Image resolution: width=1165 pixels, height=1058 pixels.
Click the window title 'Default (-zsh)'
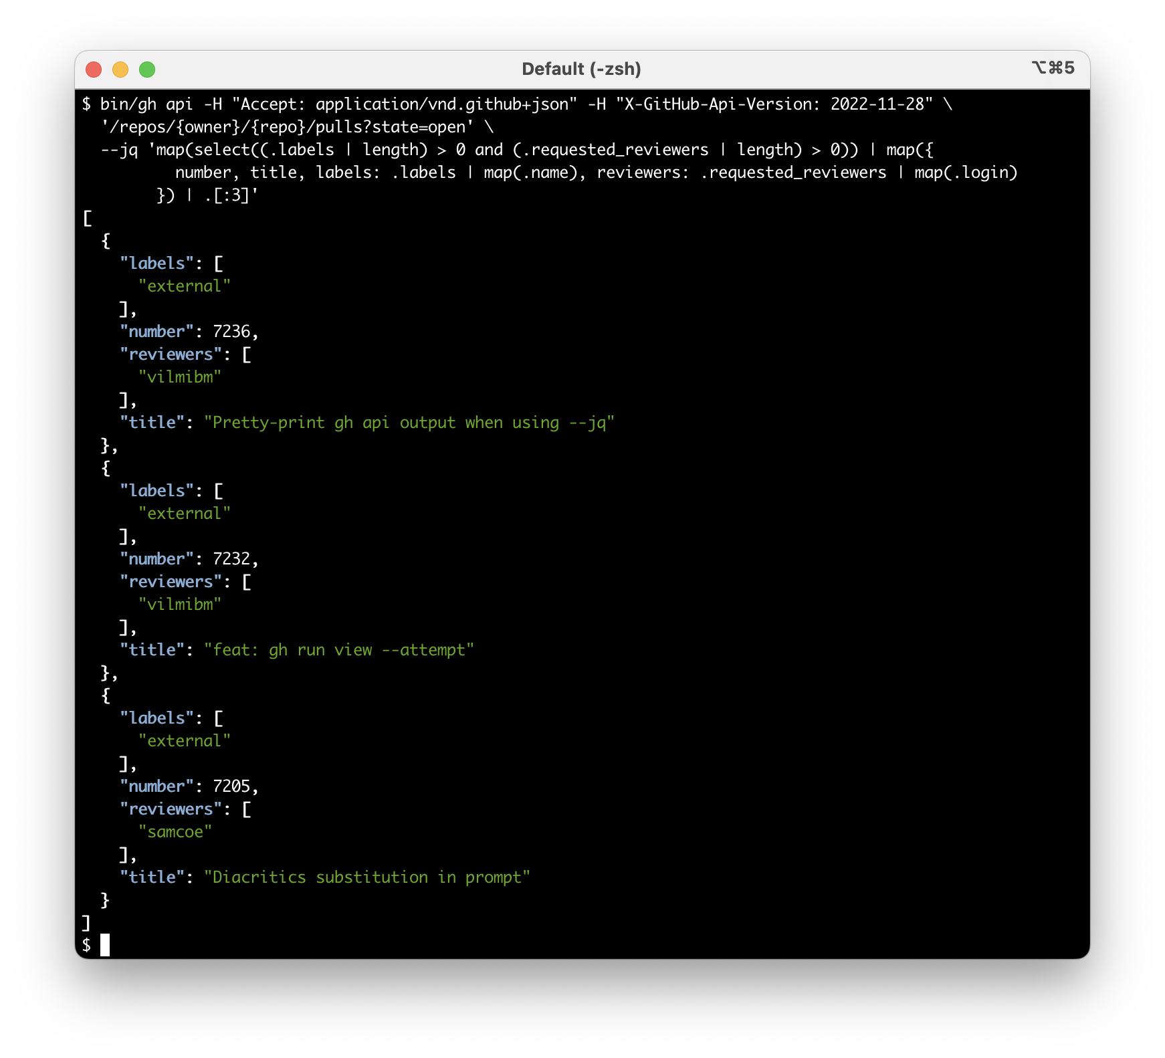581,69
